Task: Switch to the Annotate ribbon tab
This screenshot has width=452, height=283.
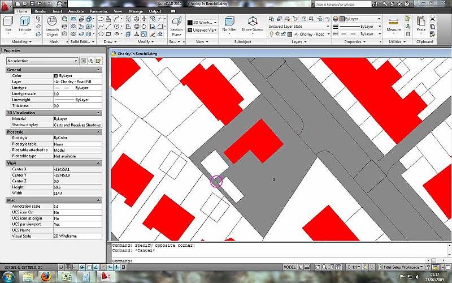Action: pos(77,11)
